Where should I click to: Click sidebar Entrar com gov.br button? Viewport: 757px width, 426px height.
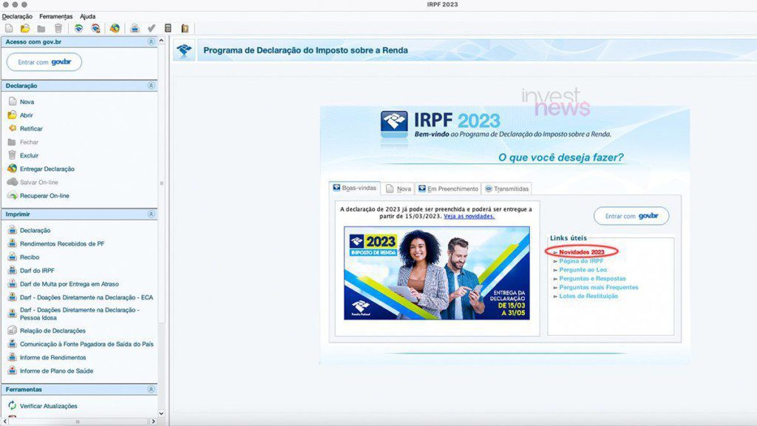[x=44, y=62]
